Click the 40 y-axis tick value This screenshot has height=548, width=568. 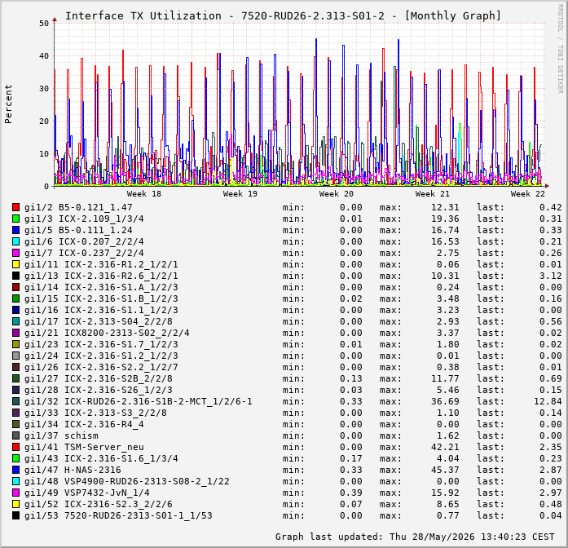pyautogui.click(x=44, y=56)
